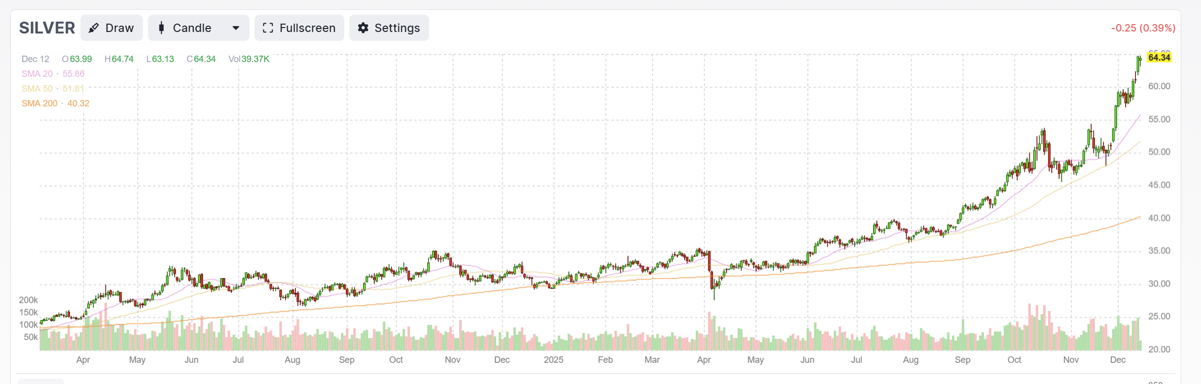Click the Fullscreen brackets icon
The width and height of the screenshot is (1201, 384).
[x=268, y=28]
